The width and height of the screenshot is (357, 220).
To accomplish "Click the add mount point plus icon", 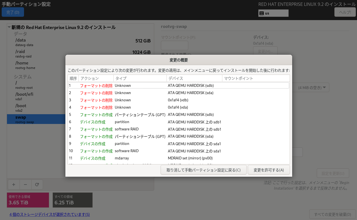I will (x=13, y=184).
